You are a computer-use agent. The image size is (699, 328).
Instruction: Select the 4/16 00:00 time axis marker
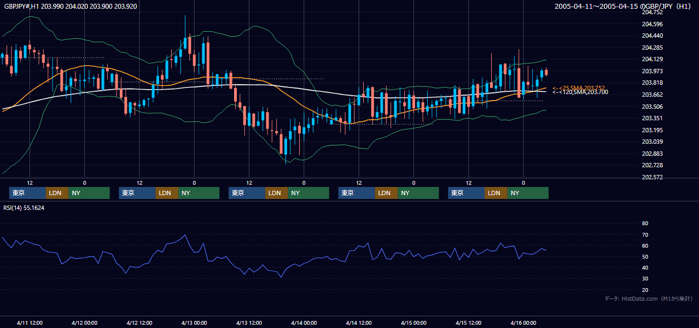tap(523, 323)
